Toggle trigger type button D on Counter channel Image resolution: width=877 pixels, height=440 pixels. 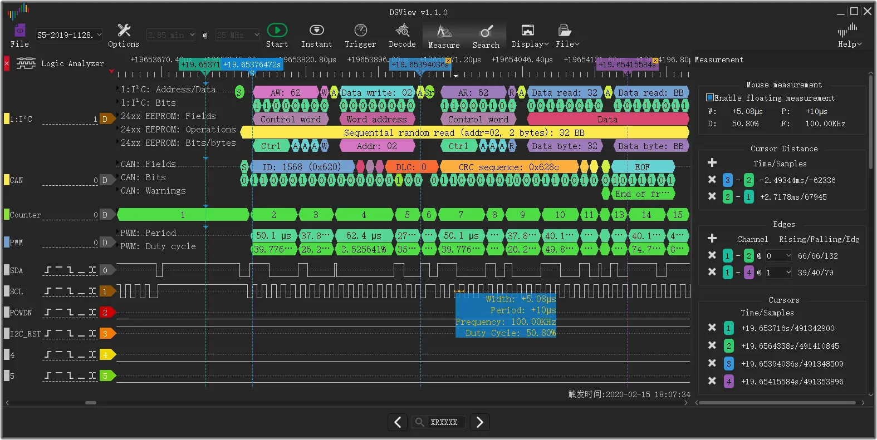[x=105, y=215]
